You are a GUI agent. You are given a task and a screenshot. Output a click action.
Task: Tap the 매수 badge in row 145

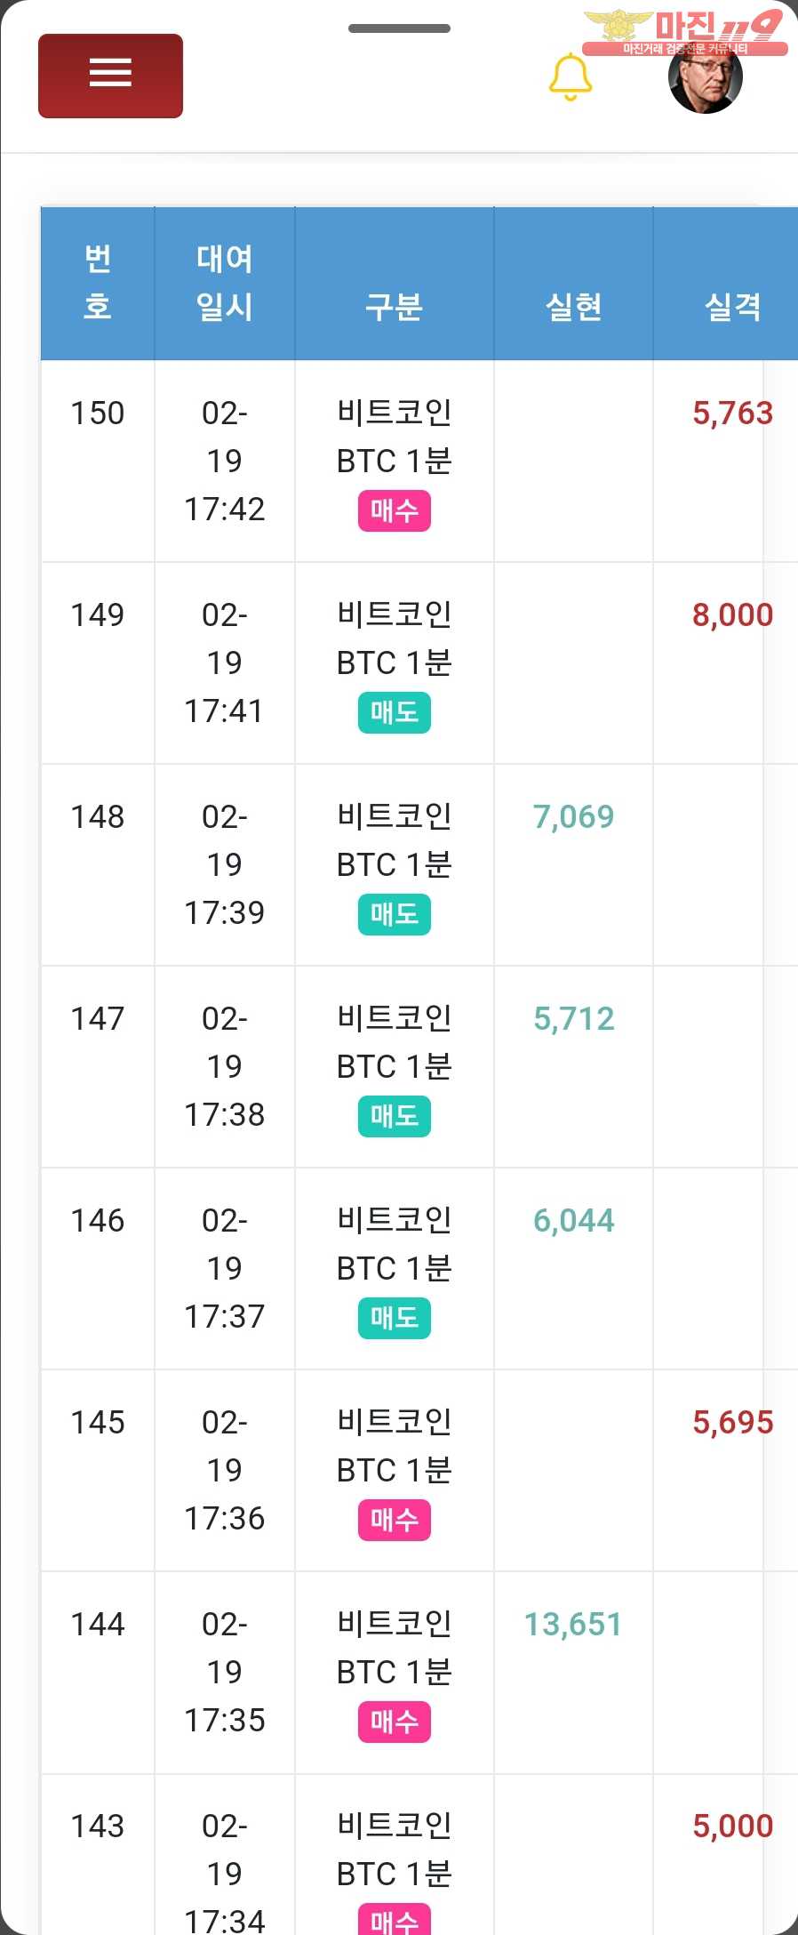coord(395,1520)
